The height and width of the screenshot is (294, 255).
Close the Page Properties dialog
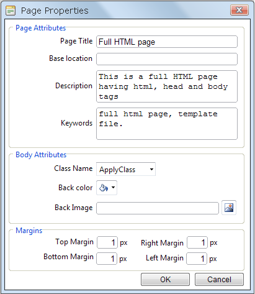coord(239,10)
